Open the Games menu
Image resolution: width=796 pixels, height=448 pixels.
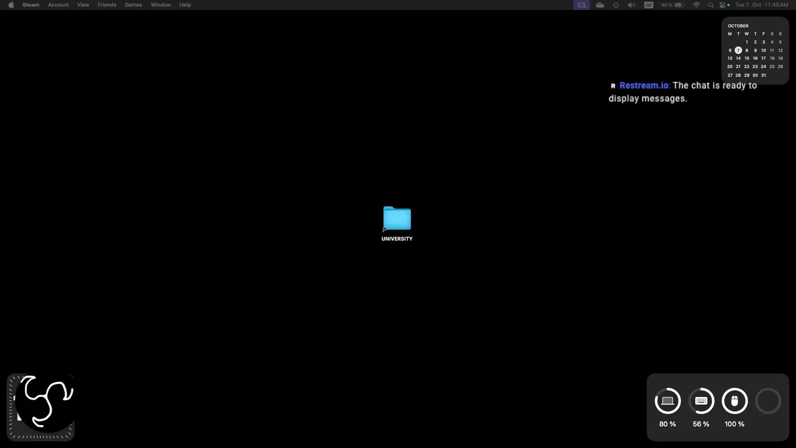(133, 4)
